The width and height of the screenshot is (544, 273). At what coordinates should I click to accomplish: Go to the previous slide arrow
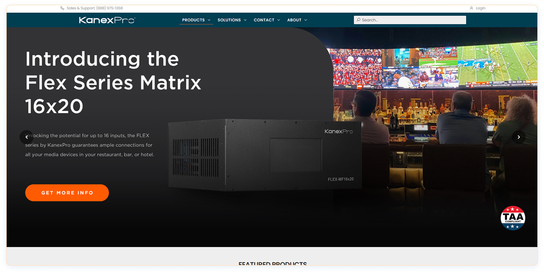[27, 137]
